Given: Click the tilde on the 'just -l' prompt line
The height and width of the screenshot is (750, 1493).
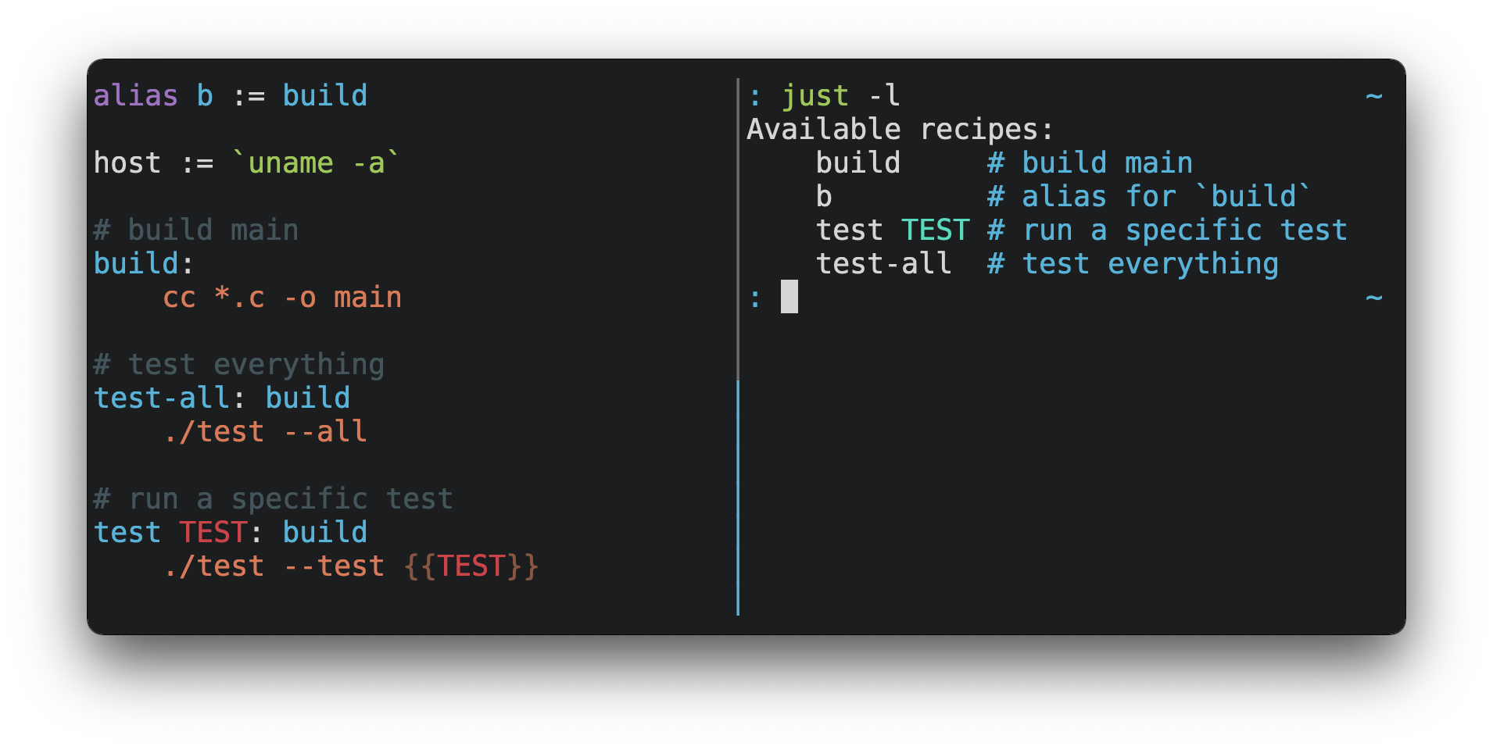Looking at the screenshot, I should [x=1373, y=96].
